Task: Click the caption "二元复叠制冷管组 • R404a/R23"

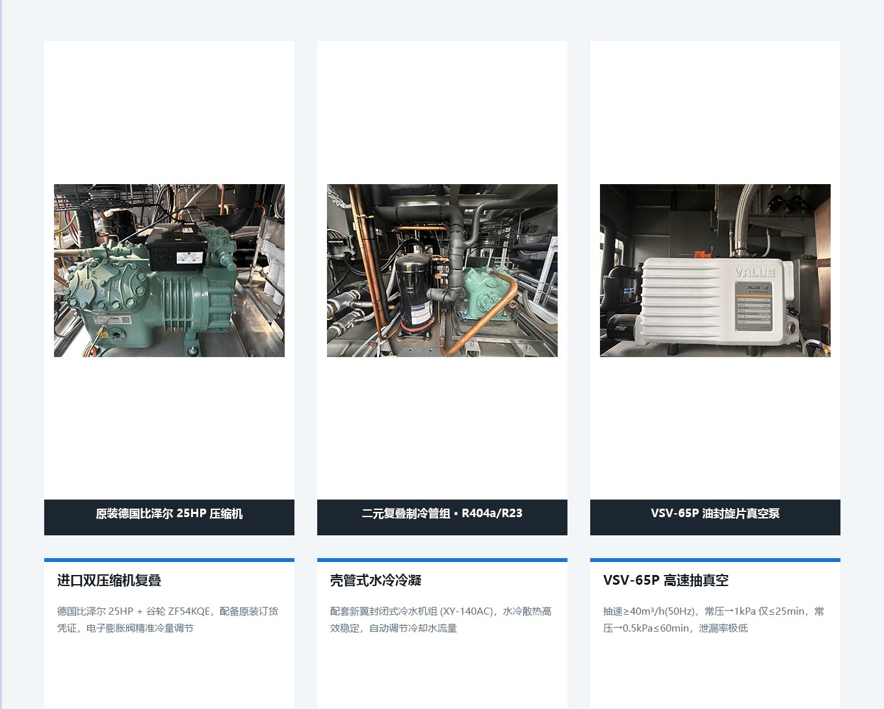Action: 442,513
